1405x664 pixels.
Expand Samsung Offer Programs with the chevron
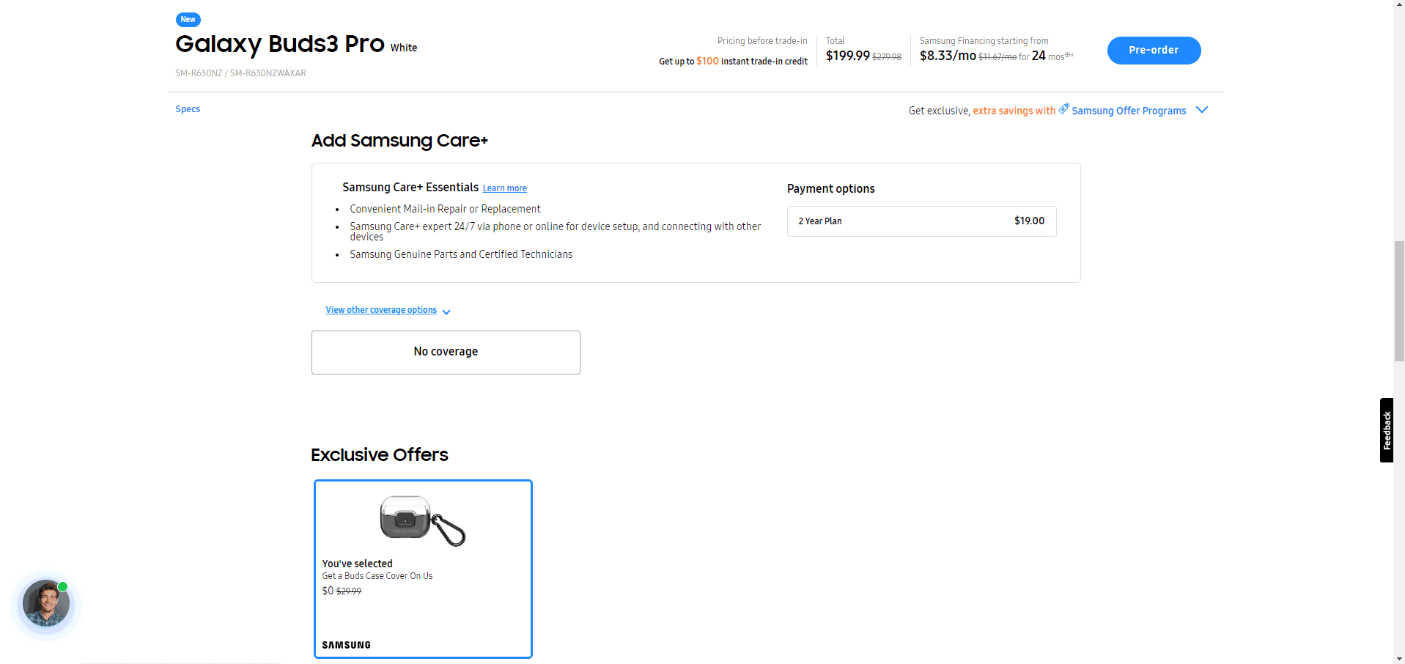1202,110
